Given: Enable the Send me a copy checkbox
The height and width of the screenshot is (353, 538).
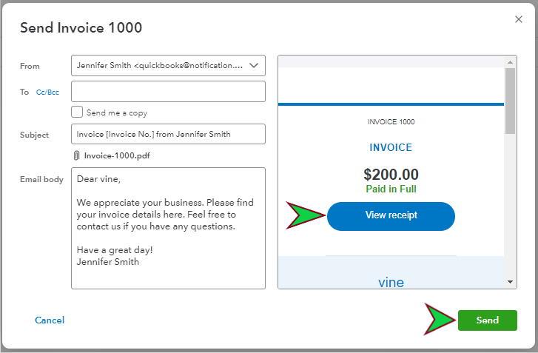Looking at the screenshot, I should click(x=77, y=112).
